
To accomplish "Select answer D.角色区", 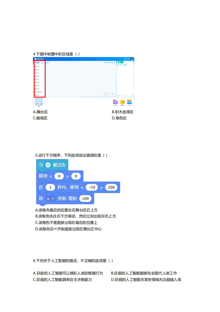I will pos(119,118).
